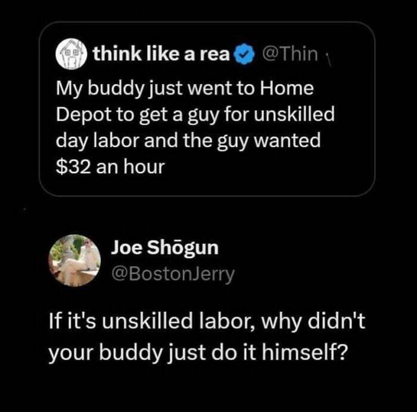Visit the @BostonJerry handle
Screen dimensions: 417x412
click(x=173, y=273)
